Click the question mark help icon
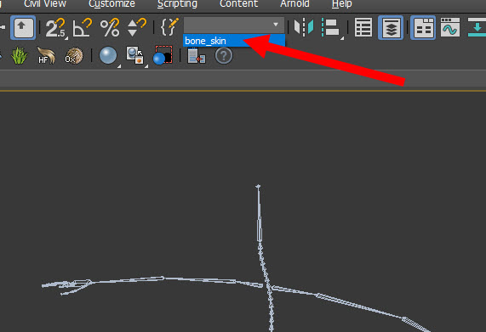This screenshot has height=332, width=486. [x=224, y=56]
